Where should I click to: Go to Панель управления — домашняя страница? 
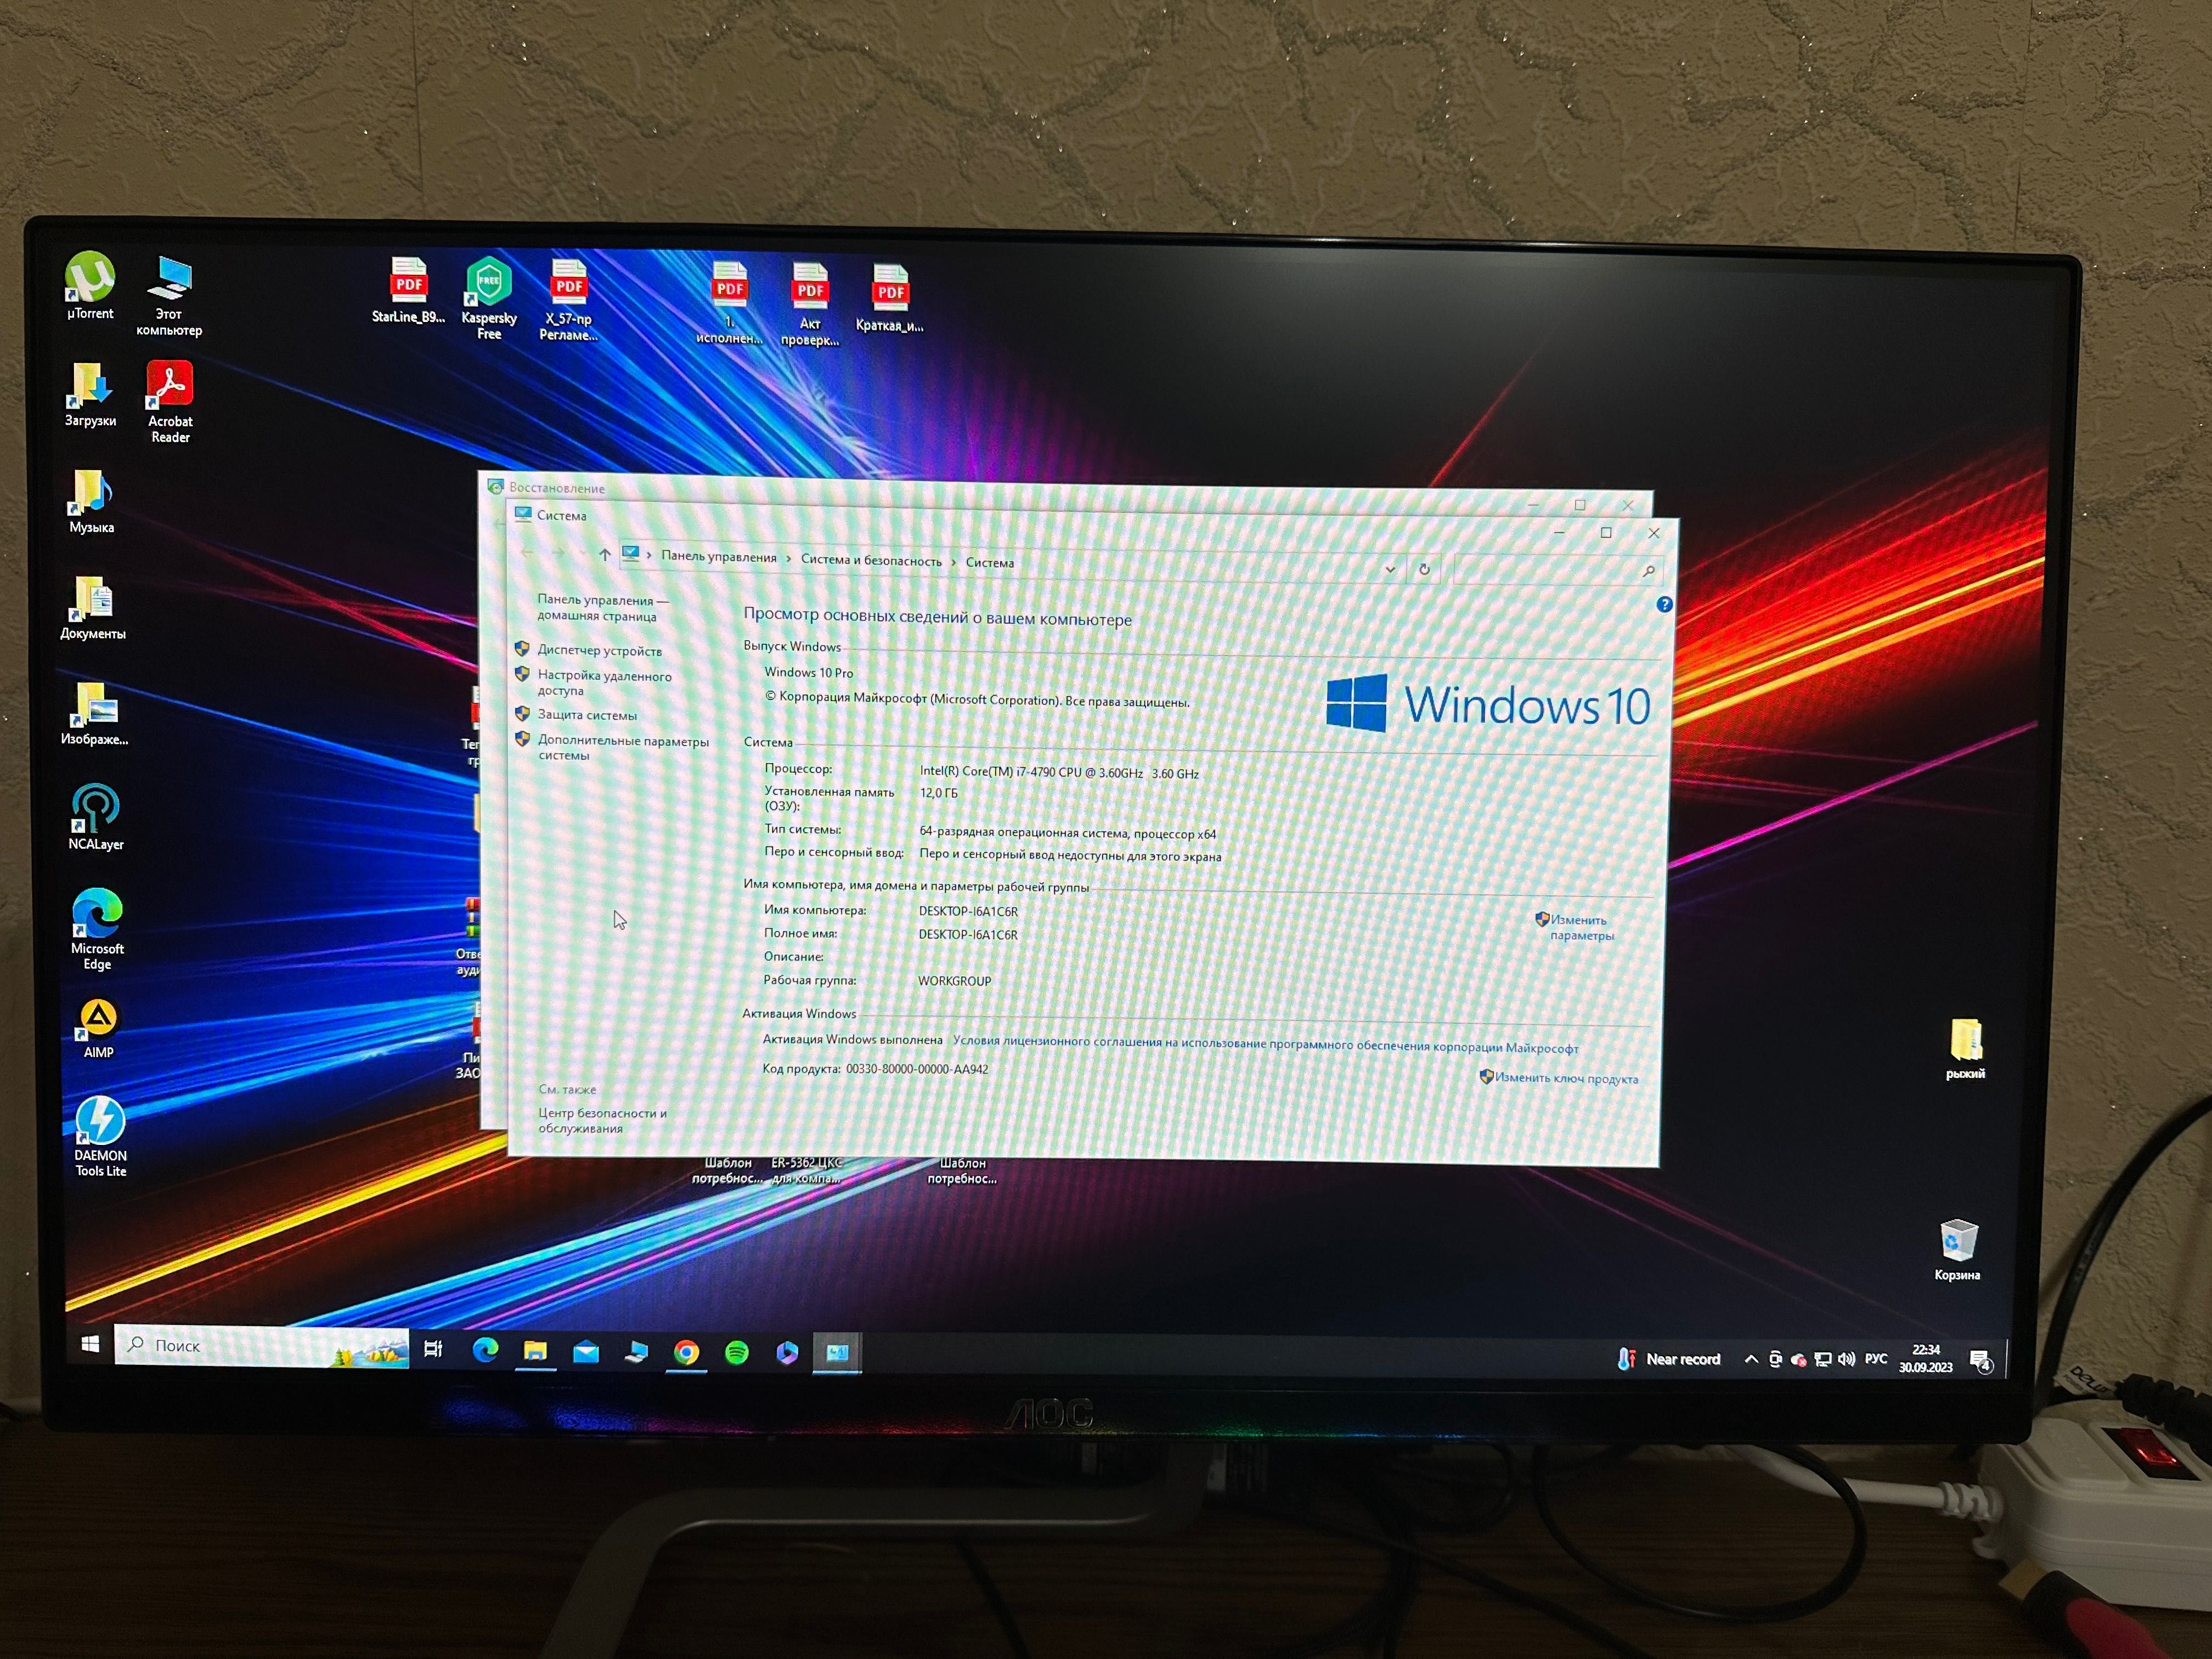click(x=602, y=608)
